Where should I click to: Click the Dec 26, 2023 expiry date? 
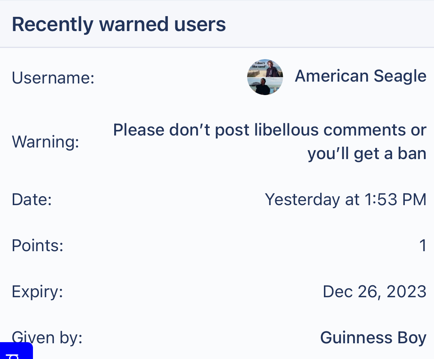tap(374, 292)
